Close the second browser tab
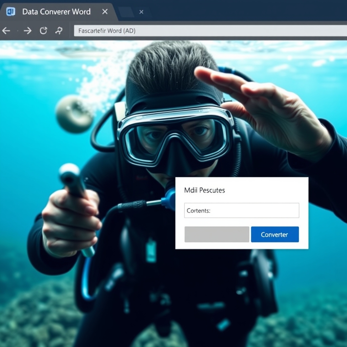Viewport: 347px width, 347px height. [x=141, y=12]
